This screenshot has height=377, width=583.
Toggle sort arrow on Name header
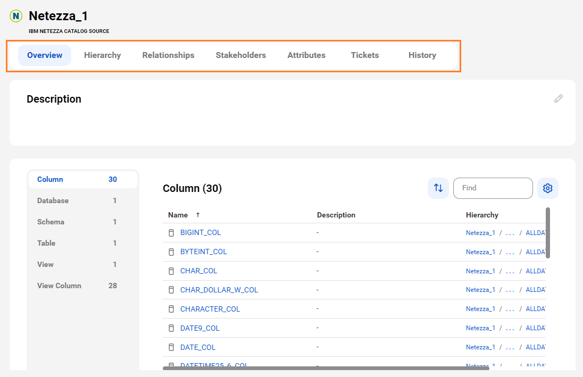click(x=198, y=215)
